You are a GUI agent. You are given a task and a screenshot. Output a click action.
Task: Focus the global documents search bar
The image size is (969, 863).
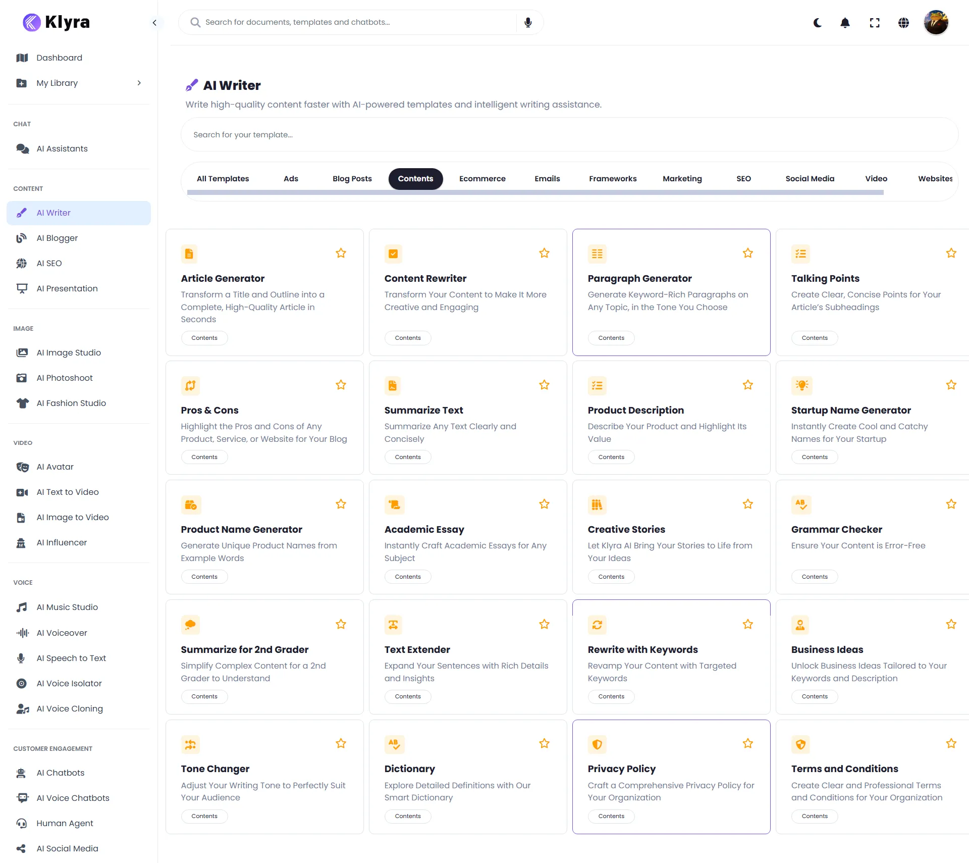point(348,22)
